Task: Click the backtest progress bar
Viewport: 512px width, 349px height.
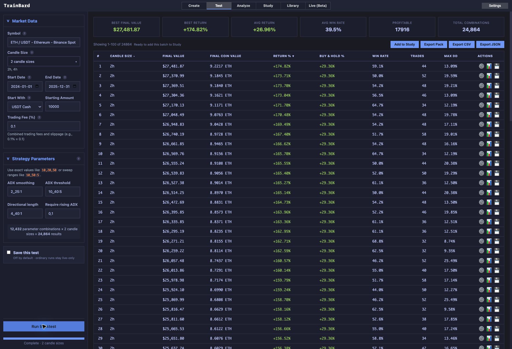Action: click(44, 339)
